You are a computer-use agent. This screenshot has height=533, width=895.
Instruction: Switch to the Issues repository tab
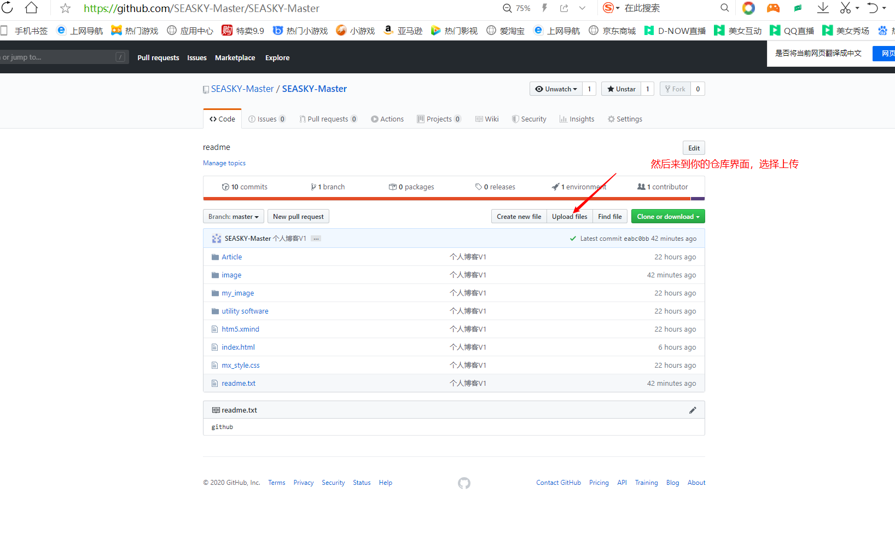click(x=267, y=119)
